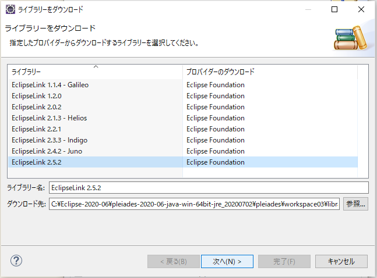The height and width of the screenshot is (278, 377).
Task: Choose EclipseLink 2.1.3 - Helios entry
Action: coord(183,118)
